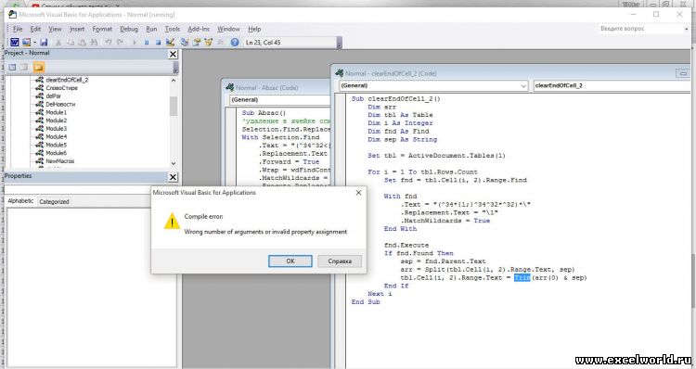Viewport: 696px width, 369px height.
Task: Switch to the Alphabetic properties tab
Action: click(x=20, y=201)
